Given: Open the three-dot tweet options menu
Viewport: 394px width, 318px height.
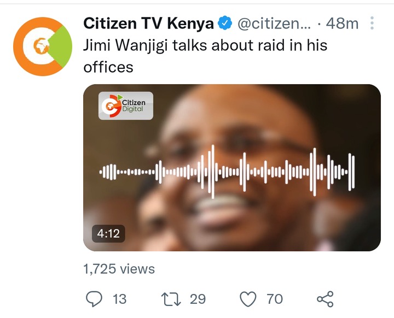Looking at the screenshot, I should pyautogui.click(x=372, y=23).
